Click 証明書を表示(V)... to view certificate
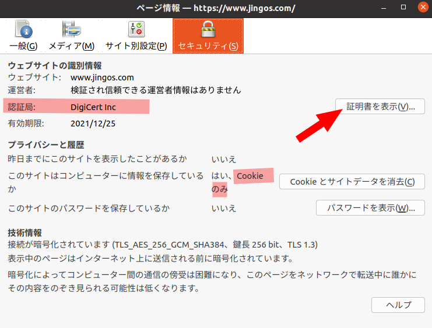Image resolution: width=432 pixels, height=328 pixels. coord(380,106)
